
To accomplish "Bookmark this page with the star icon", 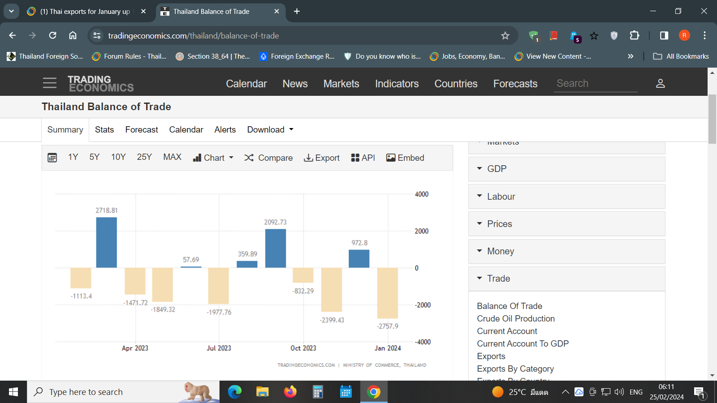I will click(x=505, y=35).
